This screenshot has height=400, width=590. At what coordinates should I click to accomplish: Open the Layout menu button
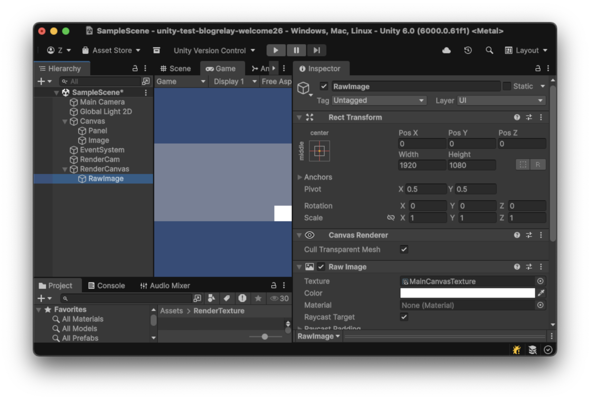click(526, 50)
